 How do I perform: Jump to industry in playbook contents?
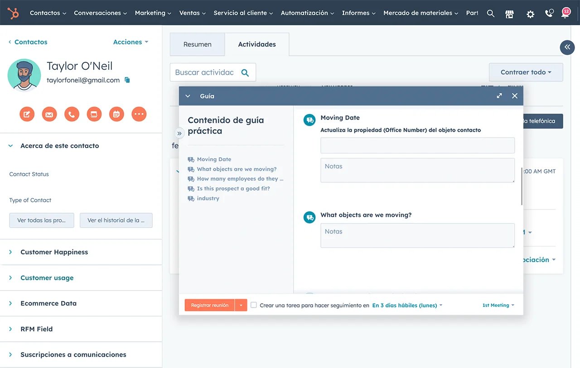click(x=208, y=198)
